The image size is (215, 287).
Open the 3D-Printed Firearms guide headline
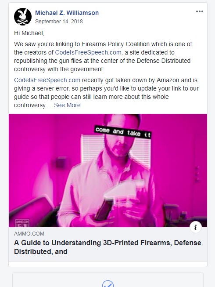point(107,247)
